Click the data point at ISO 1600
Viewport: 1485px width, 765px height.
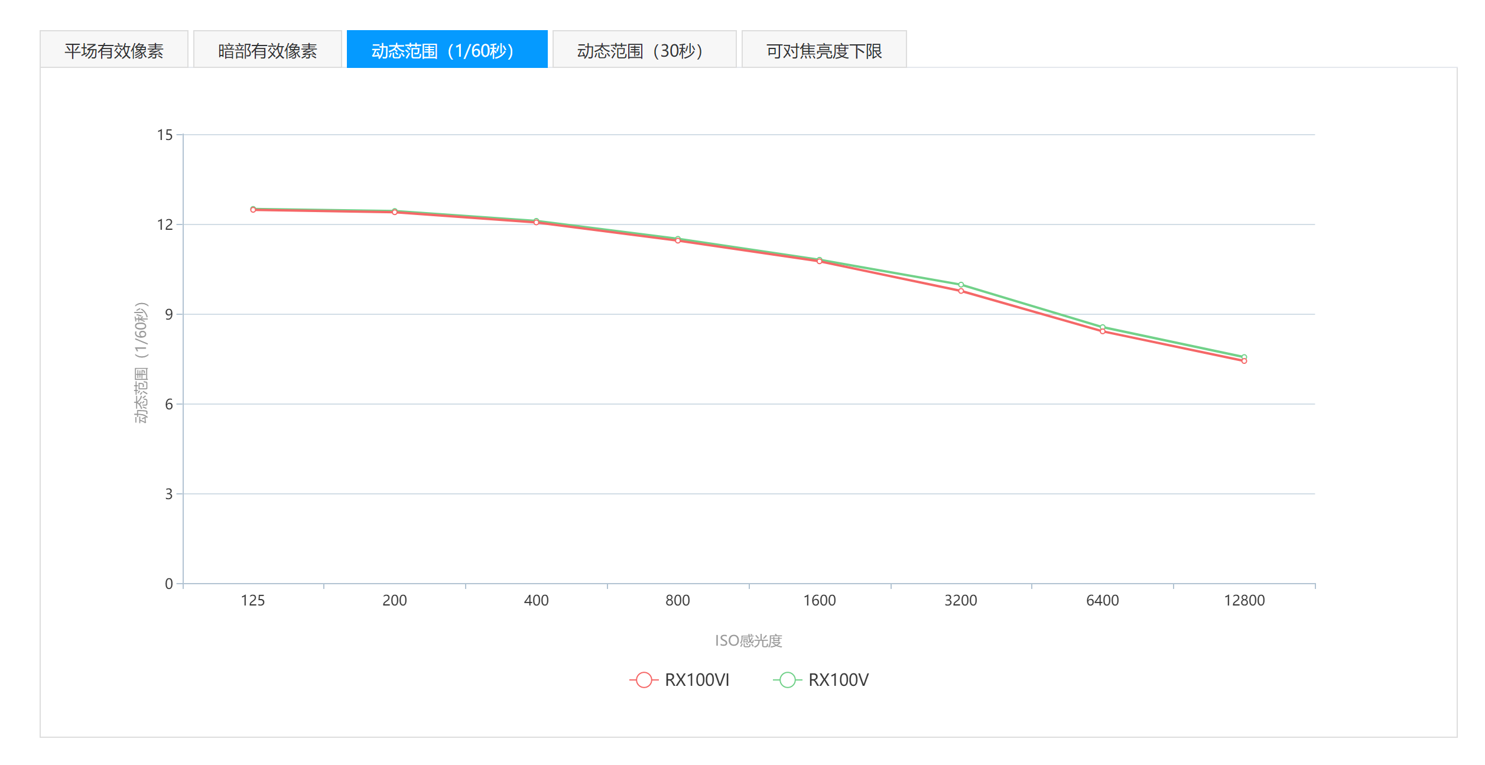point(820,261)
